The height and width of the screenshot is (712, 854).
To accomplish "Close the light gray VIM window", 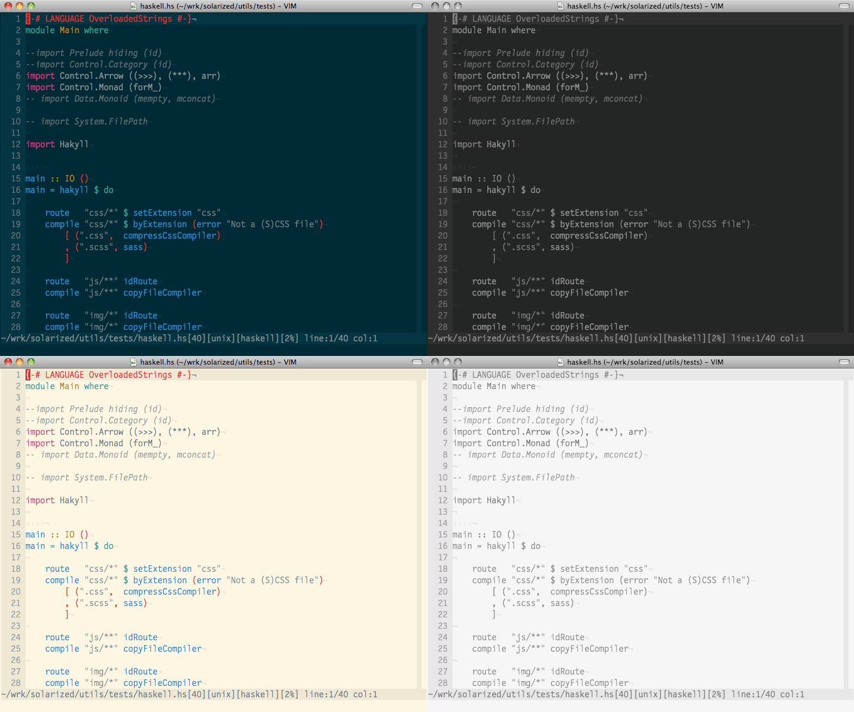I will [435, 362].
